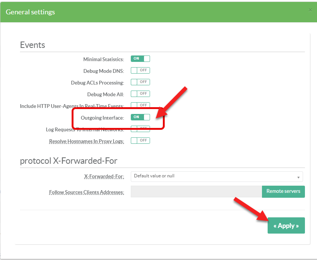This screenshot has height=260, width=317.
Task: Switch off the Outgoing Interface toggle
Action: [x=140, y=117]
